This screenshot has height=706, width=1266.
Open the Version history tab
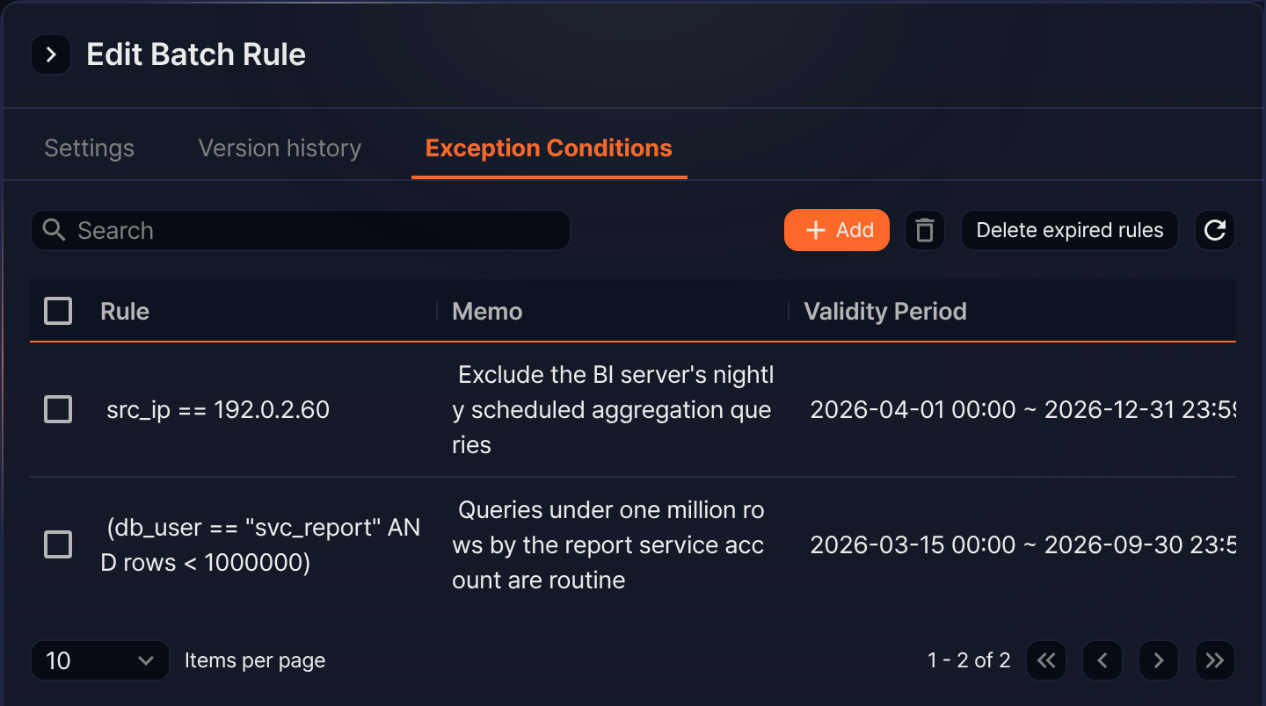(x=280, y=148)
